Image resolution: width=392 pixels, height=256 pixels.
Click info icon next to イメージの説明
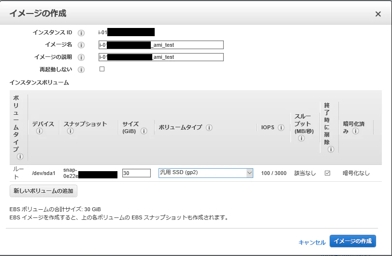[81, 57]
